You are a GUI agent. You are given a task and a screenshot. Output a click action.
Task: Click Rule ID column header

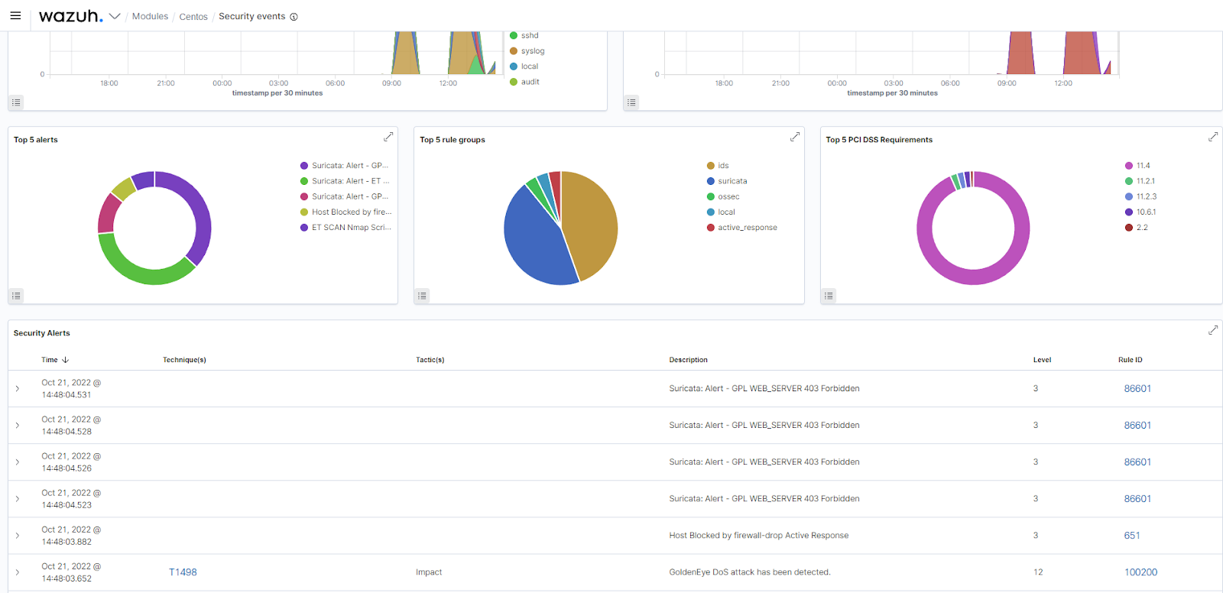[x=1130, y=360]
